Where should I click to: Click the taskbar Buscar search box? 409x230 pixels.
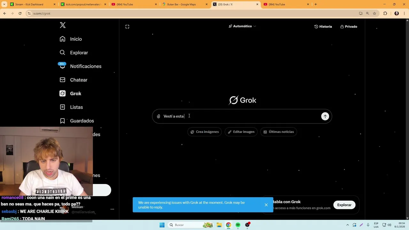click(x=191, y=225)
